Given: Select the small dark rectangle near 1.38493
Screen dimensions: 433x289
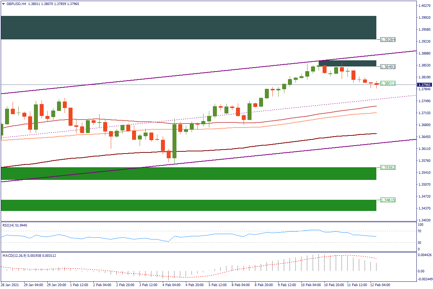Looking at the screenshot, I should click(347, 63).
